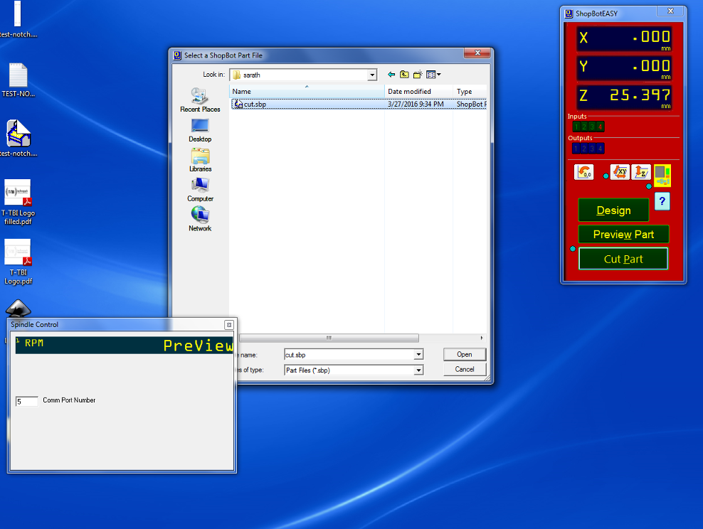
Task: Click the Cancel button in file dialog
Action: tap(465, 369)
